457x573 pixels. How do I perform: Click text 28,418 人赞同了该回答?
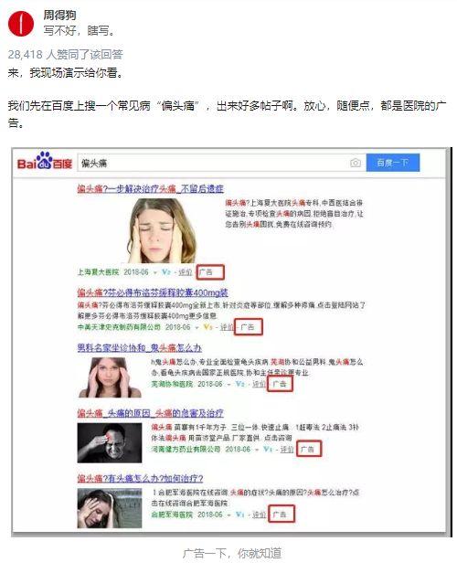[x=66, y=55]
